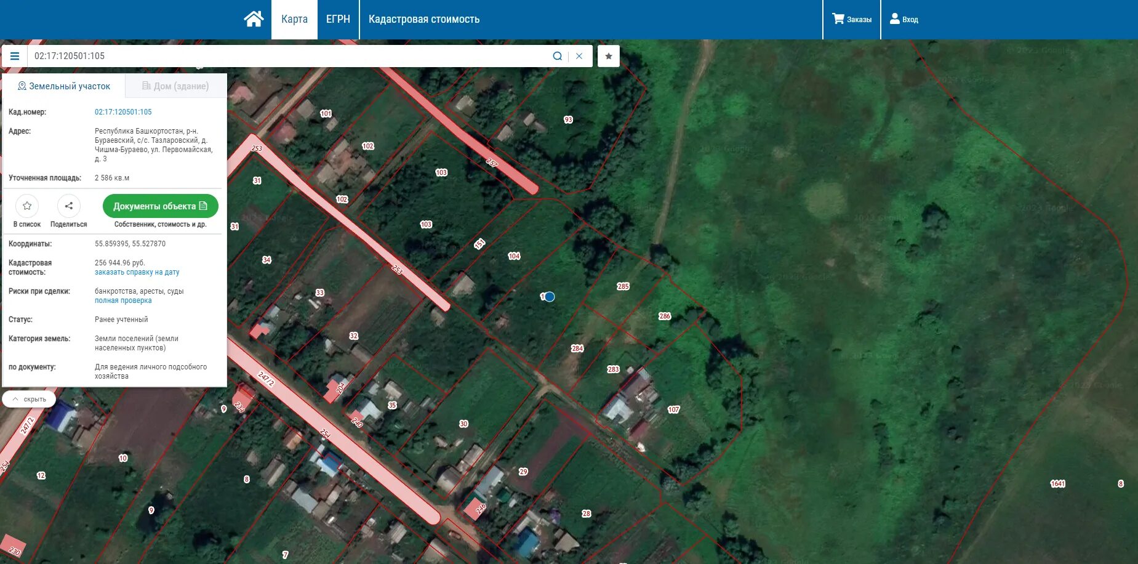The width and height of the screenshot is (1138, 564).
Task: Select parcel 284 on the map
Action: [x=577, y=348]
